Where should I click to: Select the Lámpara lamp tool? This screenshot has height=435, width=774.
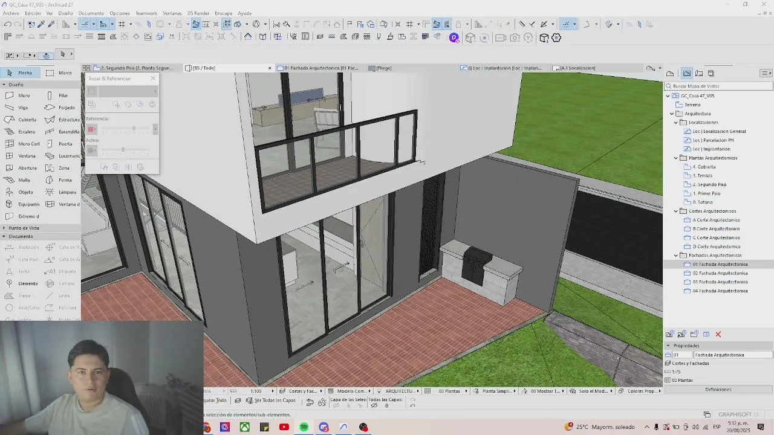(x=60, y=192)
